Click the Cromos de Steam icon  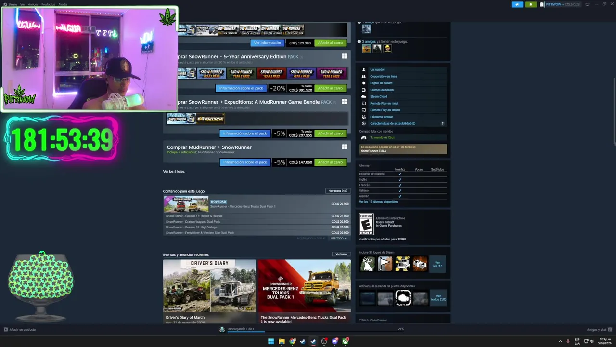click(x=364, y=90)
